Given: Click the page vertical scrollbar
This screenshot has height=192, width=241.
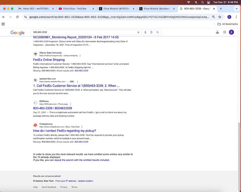Looking at the screenshot, I should point(239,156).
